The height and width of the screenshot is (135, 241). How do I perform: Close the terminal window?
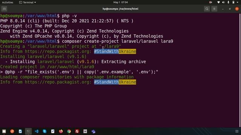tap(237, 9)
